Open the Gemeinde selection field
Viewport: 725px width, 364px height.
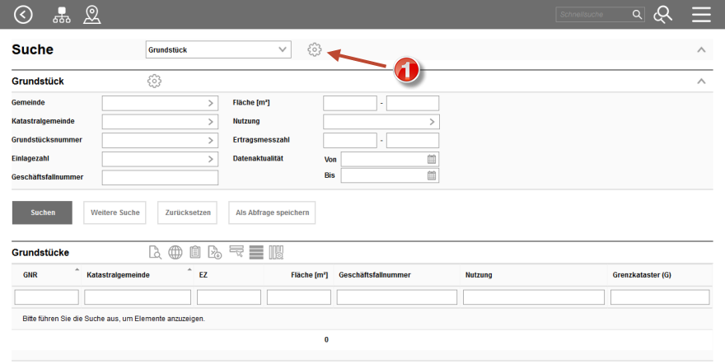pos(160,103)
